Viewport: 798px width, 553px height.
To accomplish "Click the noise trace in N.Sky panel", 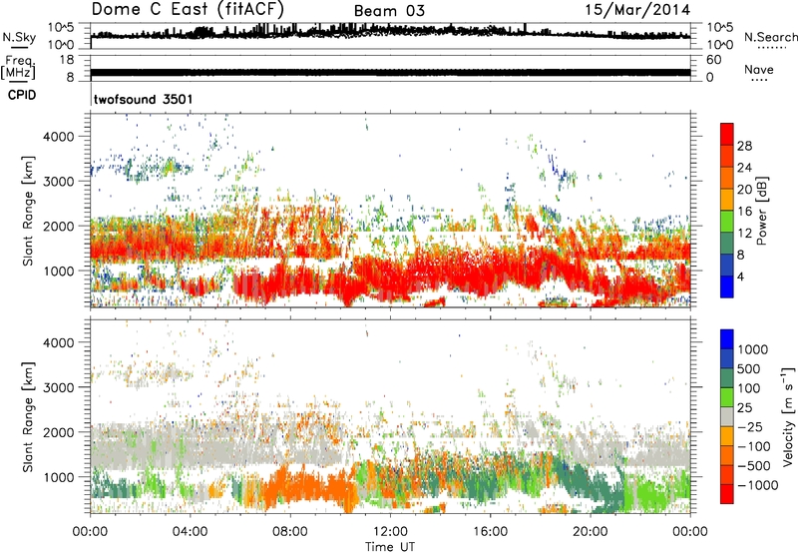I will coord(390,33).
